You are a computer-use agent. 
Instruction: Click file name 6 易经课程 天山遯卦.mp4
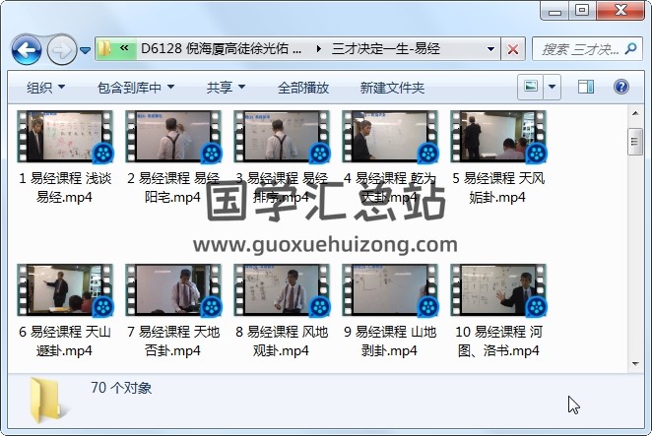click(65, 342)
